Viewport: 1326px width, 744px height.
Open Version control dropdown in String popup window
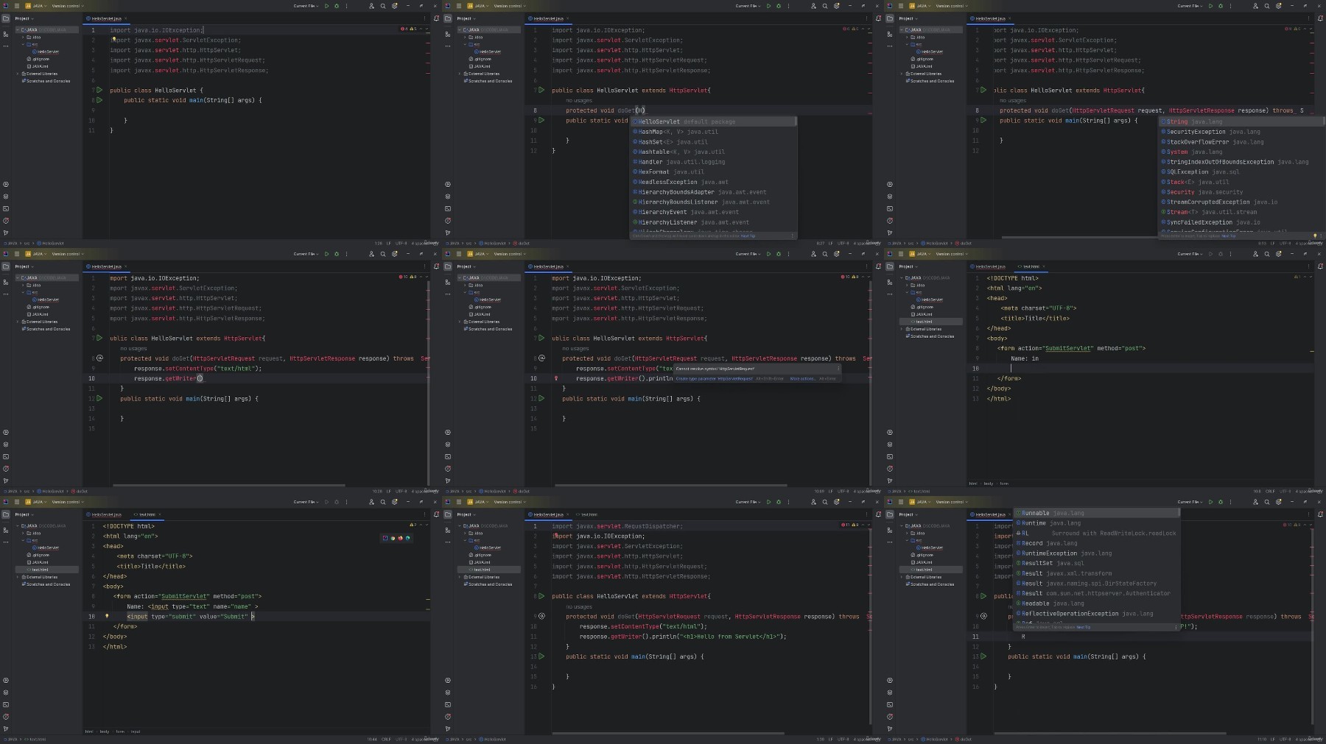(951, 6)
